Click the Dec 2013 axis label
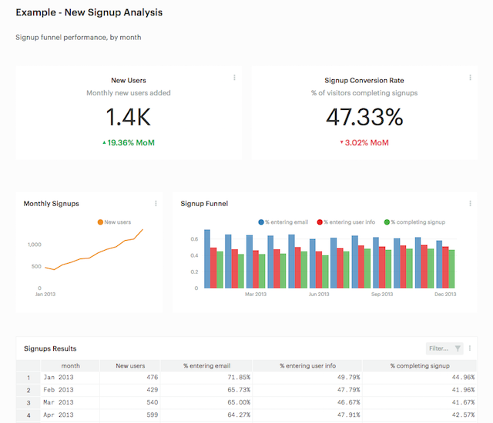 (445, 294)
